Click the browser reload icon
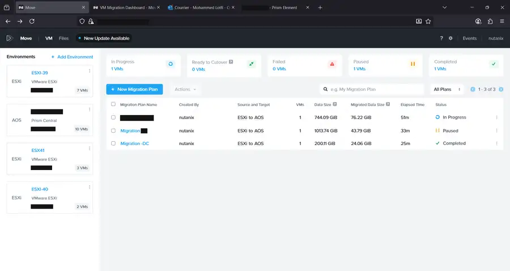The width and height of the screenshot is (510, 271). pos(32,21)
